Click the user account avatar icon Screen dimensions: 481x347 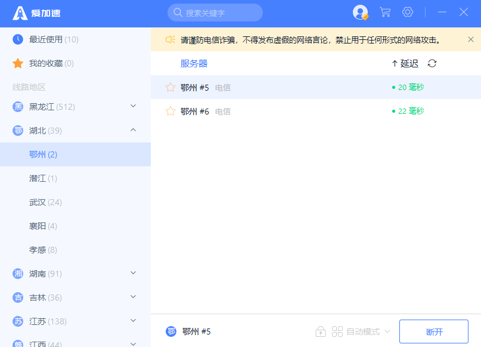[x=360, y=13]
